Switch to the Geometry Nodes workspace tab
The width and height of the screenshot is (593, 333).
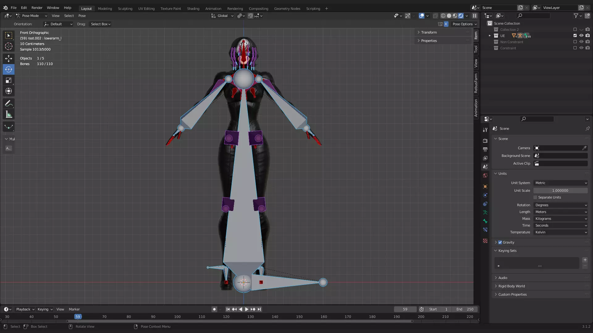point(287,9)
